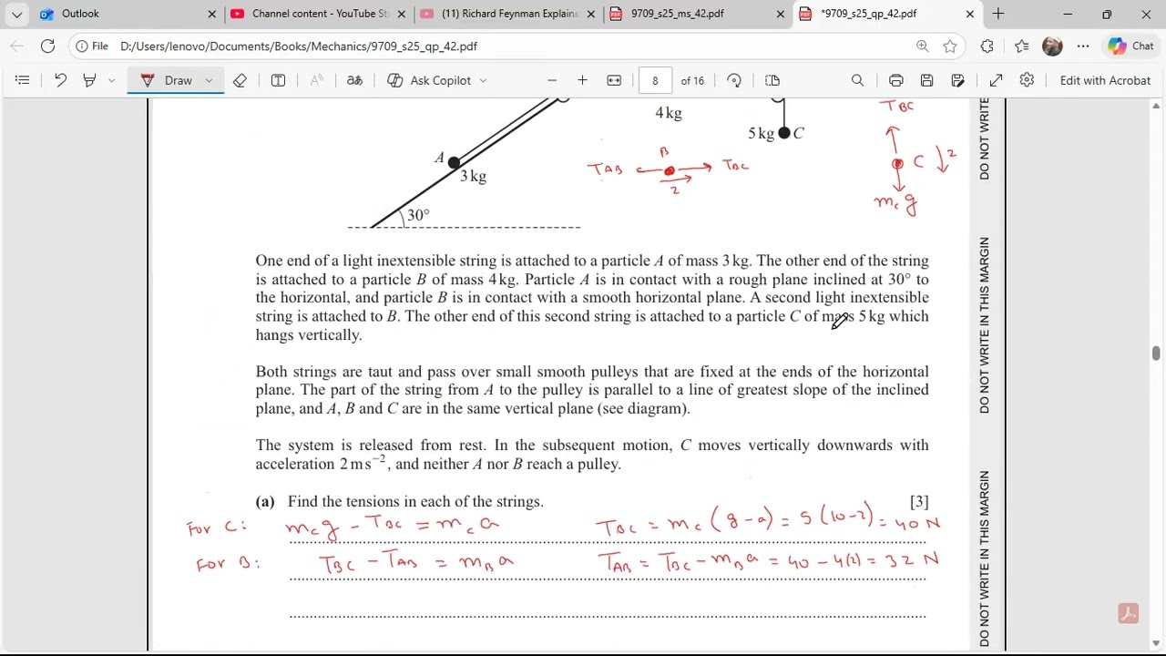Open the Extensions puzzle icon

click(987, 46)
